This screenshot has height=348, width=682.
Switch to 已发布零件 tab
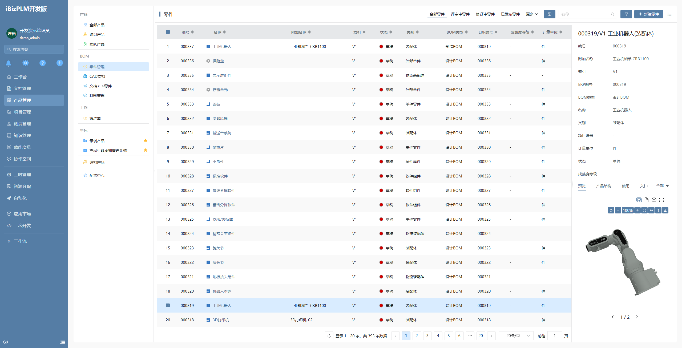coord(510,14)
